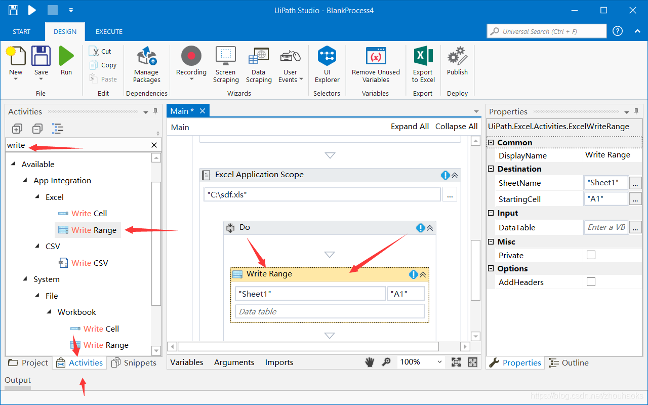Switch to the Outline panel tab
The height and width of the screenshot is (405, 648).
[570, 362]
